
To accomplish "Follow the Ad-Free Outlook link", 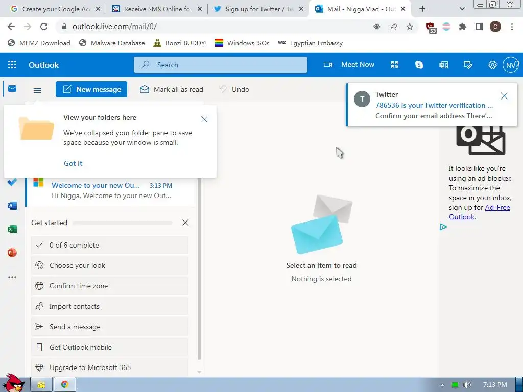I will click(x=479, y=212).
